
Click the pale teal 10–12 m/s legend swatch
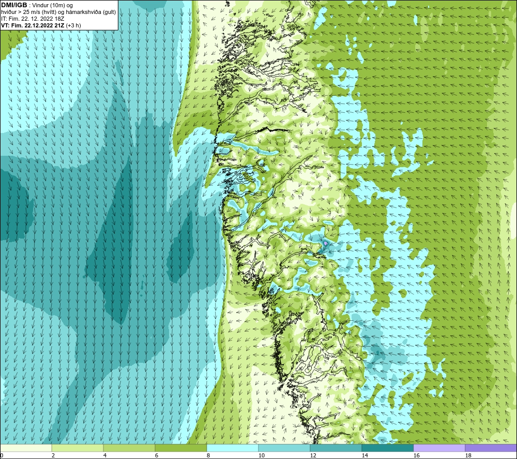pos(284,448)
